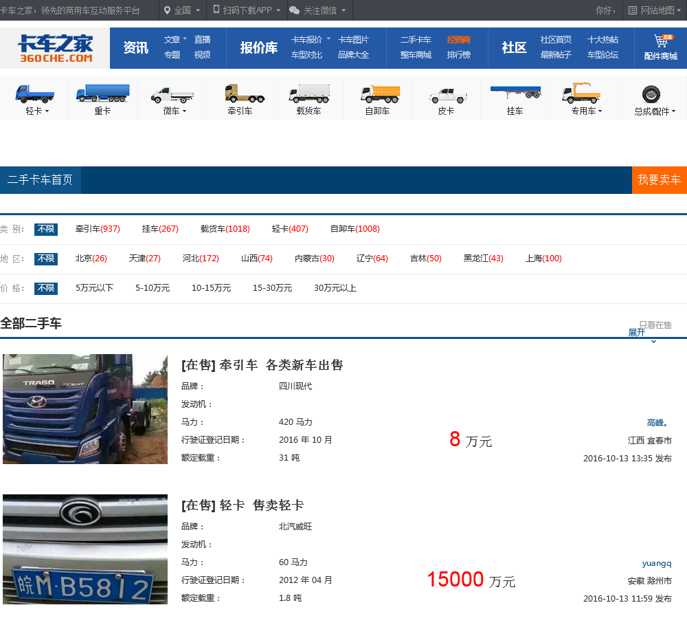Open the 经销商 nav link
687x625 pixels.
458,39
